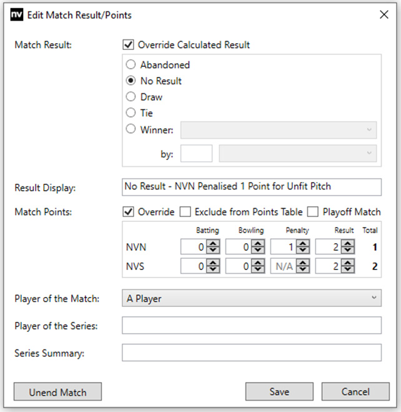Select the Abandoned radio option
401x412 pixels.
click(x=131, y=65)
